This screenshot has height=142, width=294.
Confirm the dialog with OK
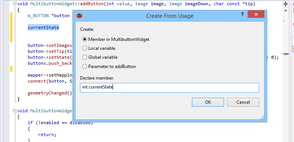coord(208,102)
